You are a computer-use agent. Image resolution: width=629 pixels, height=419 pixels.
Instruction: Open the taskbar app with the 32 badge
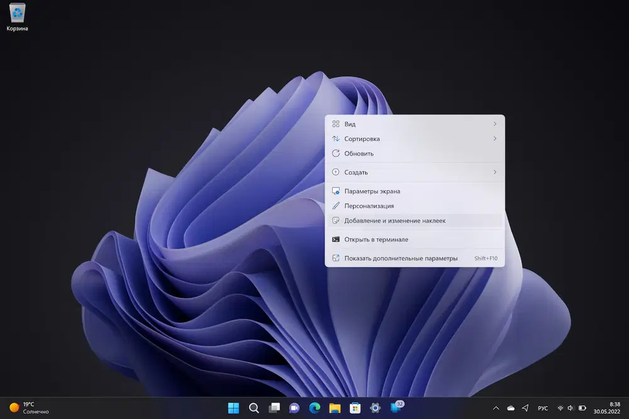(x=396, y=408)
